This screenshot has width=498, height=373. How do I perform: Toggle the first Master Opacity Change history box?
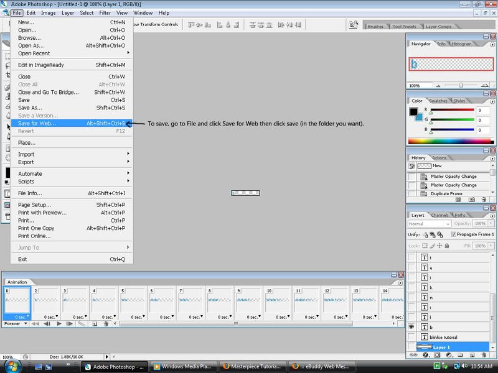point(412,177)
